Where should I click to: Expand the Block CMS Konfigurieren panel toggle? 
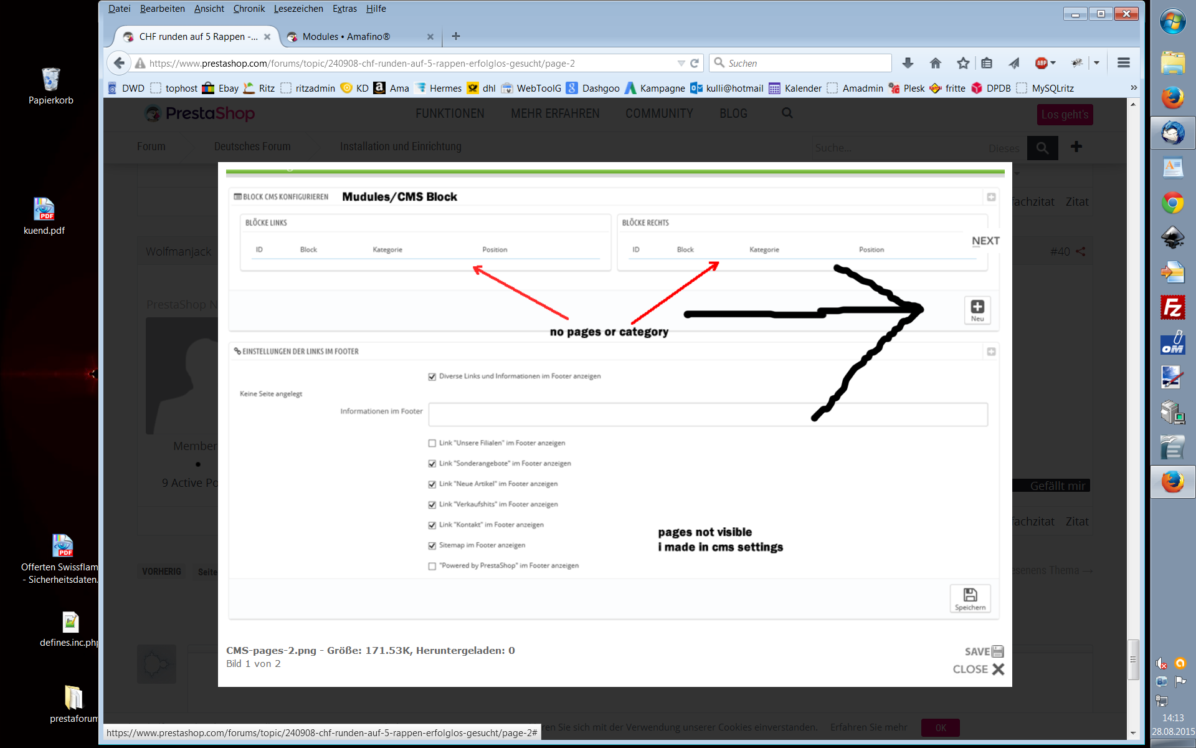(x=991, y=197)
